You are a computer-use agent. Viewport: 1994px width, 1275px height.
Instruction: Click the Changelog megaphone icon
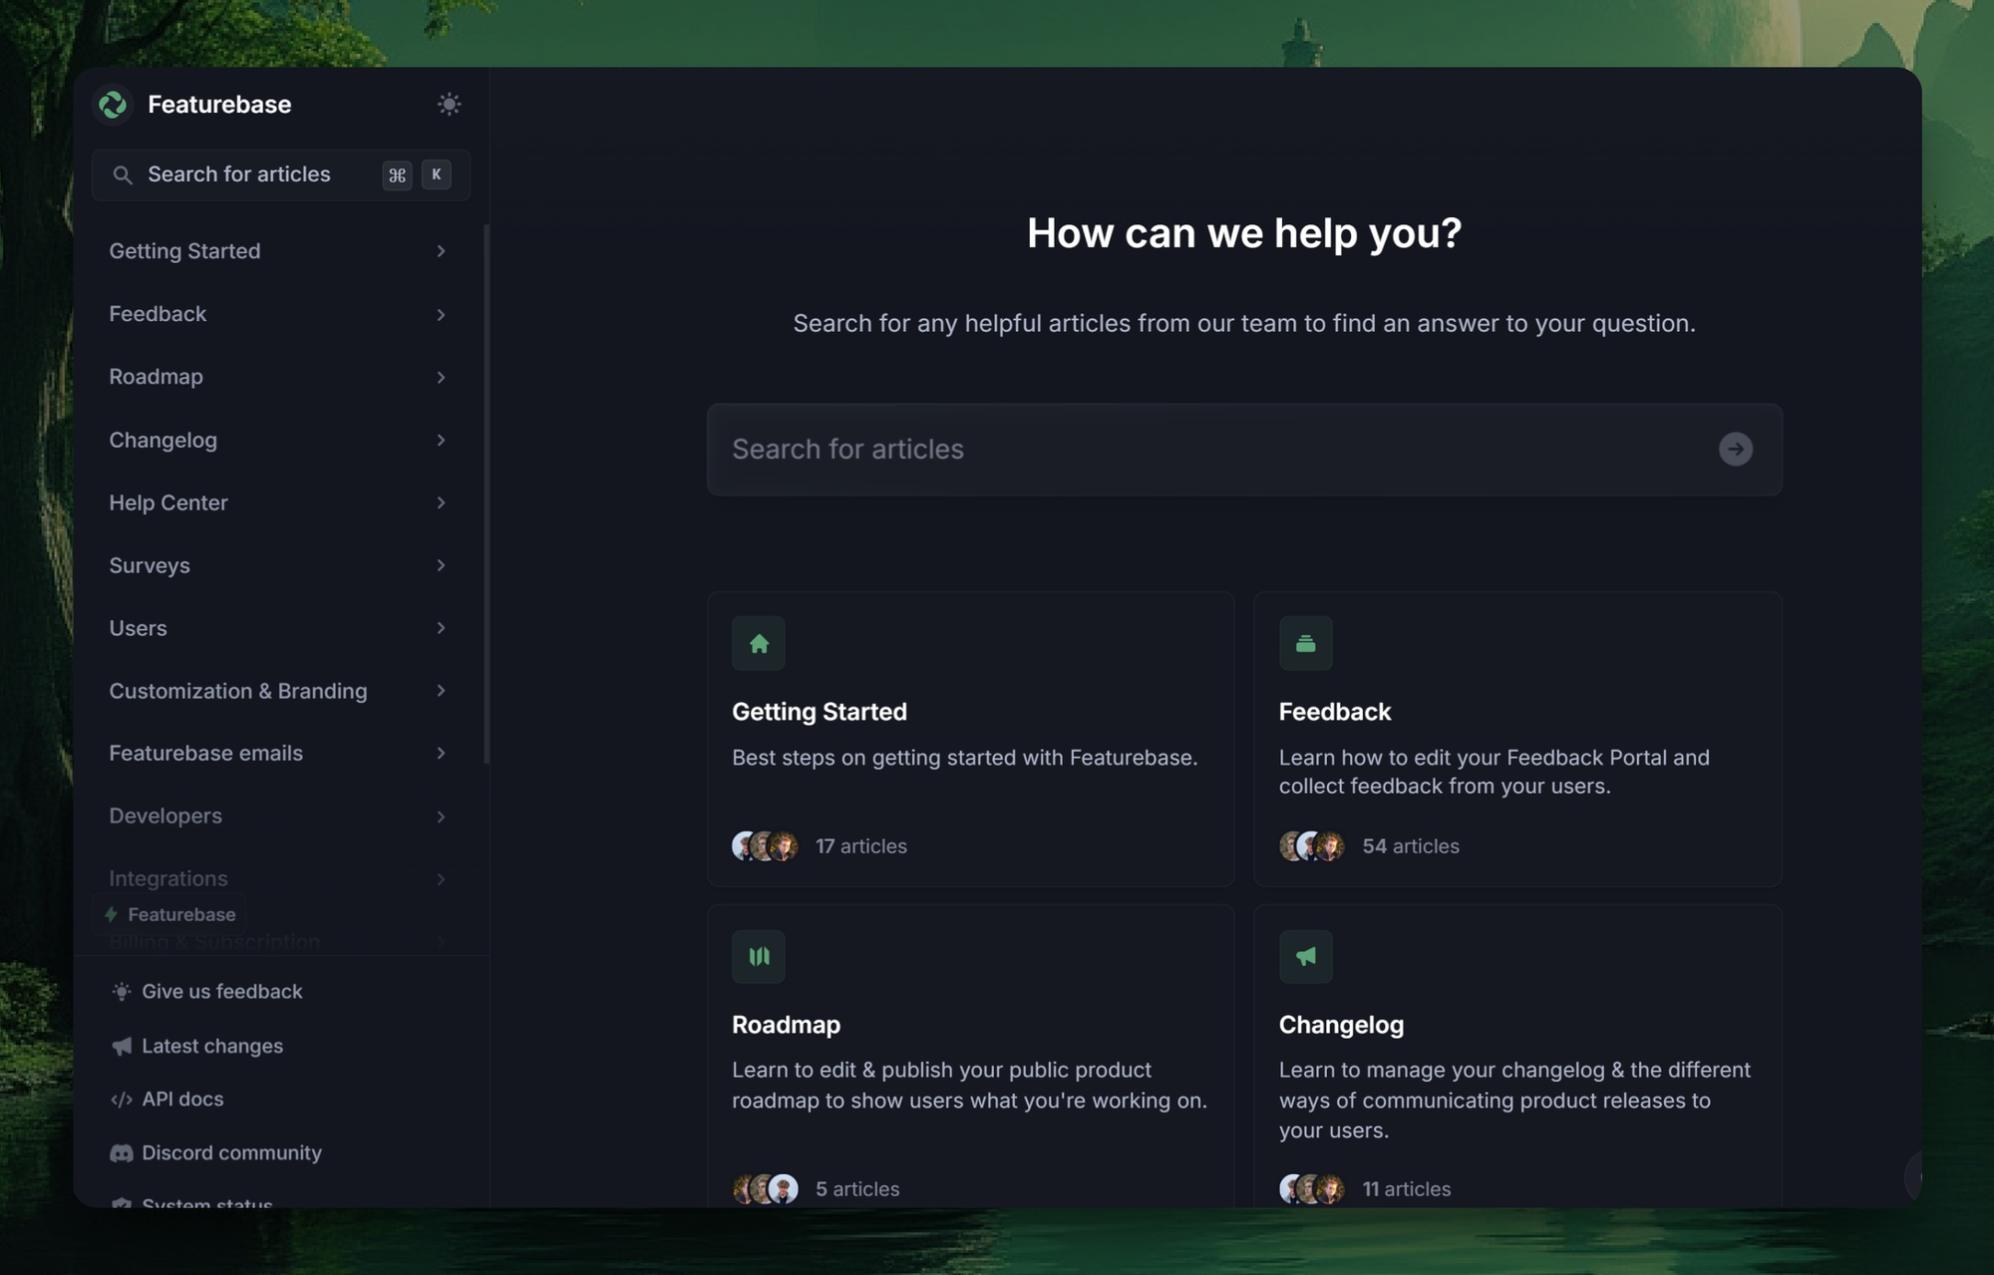click(1306, 956)
